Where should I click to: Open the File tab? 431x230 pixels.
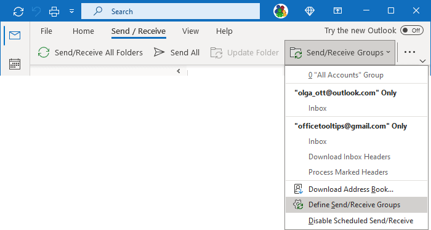tap(46, 31)
